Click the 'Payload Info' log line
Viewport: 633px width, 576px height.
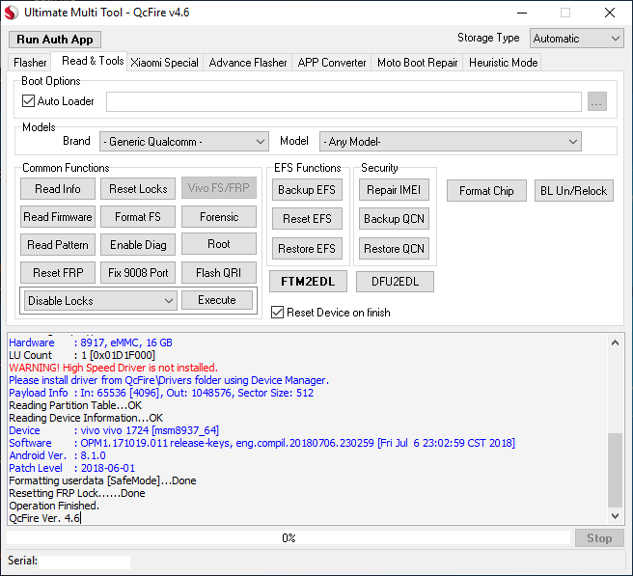(x=161, y=393)
